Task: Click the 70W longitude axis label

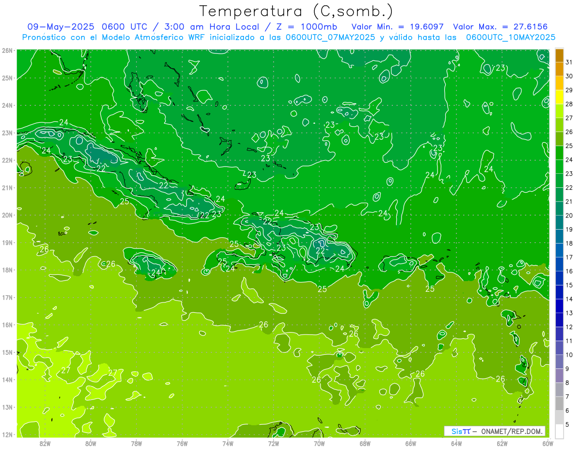Action: (x=319, y=443)
